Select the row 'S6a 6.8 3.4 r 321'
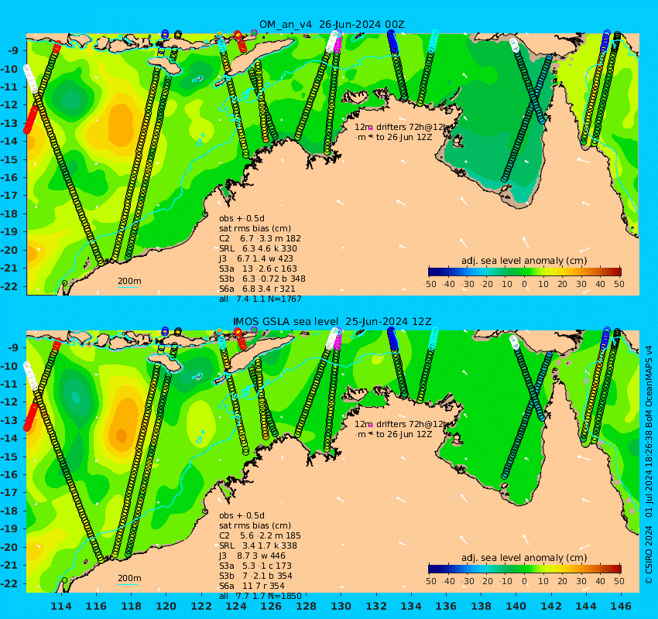 (x=257, y=289)
